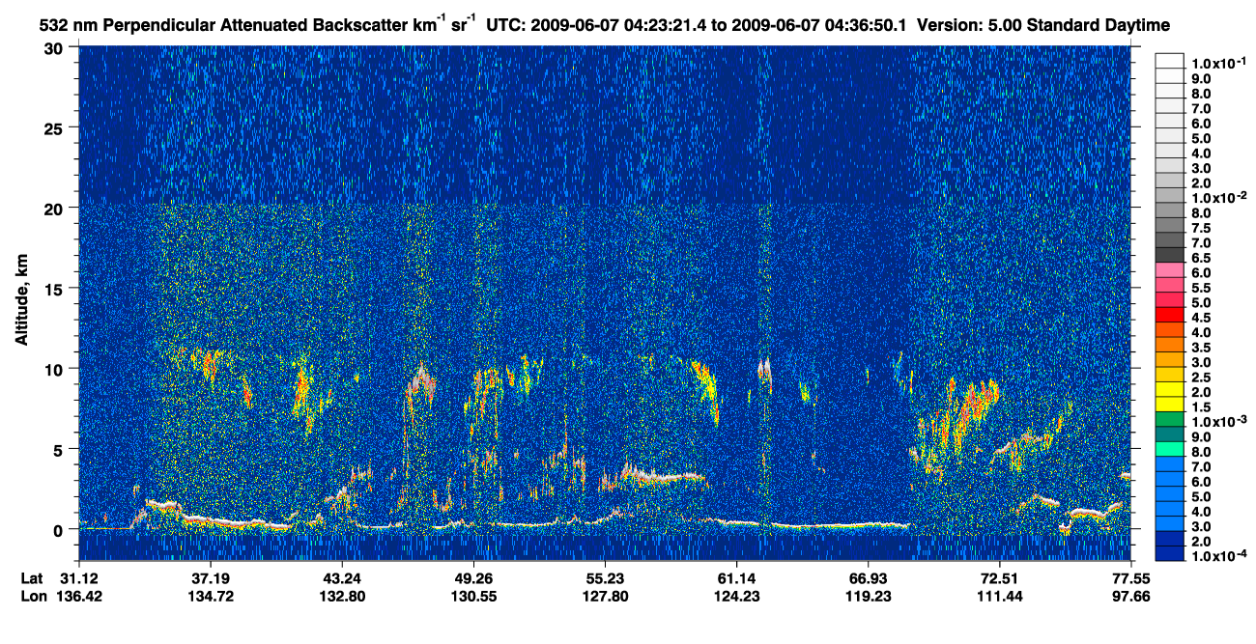Viewport: 1256px width, 644px height.
Task: Click the latitude value 55.23
Action: (x=605, y=578)
